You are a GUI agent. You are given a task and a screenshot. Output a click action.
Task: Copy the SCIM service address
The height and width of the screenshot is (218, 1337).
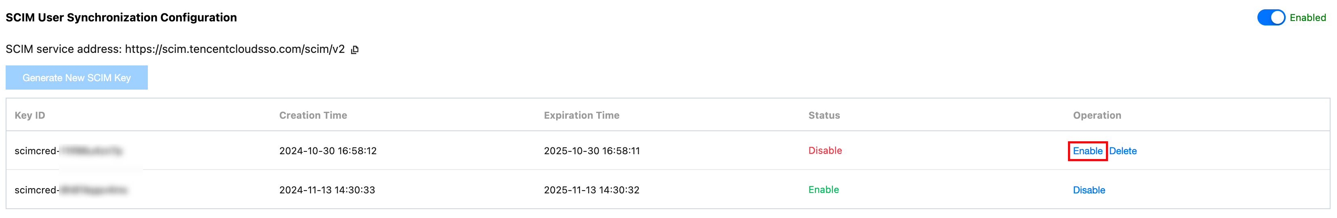click(355, 50)
